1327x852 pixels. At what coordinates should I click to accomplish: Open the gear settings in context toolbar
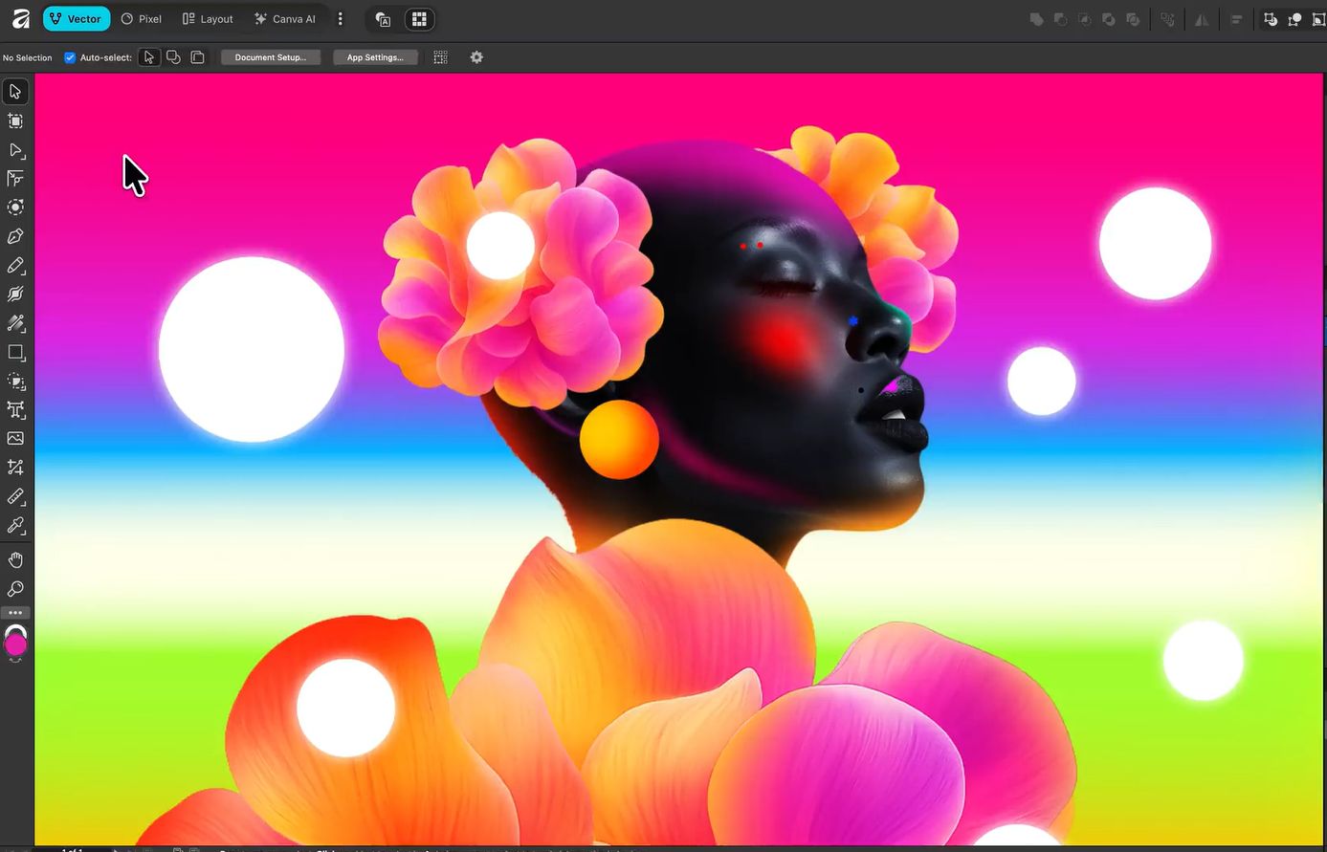click(x=476, y=57)
